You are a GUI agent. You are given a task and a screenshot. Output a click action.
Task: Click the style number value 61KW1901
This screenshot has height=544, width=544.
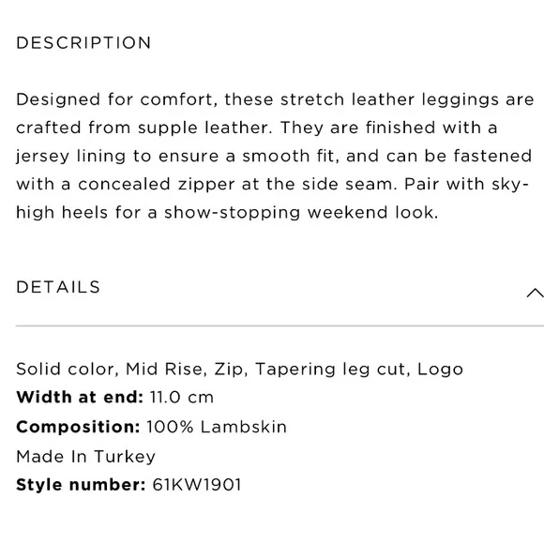click(x=197, y=485)
